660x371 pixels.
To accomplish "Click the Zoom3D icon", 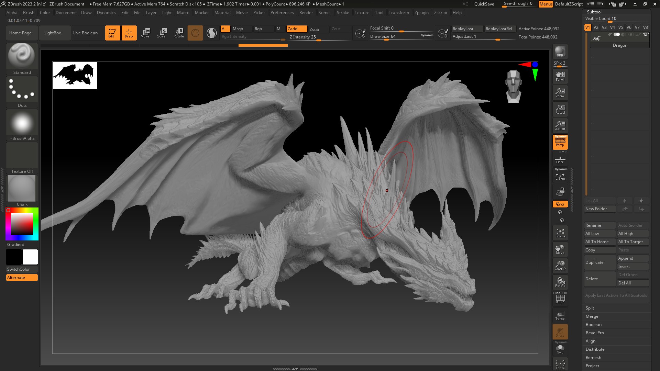I will [x=560, y=266].
